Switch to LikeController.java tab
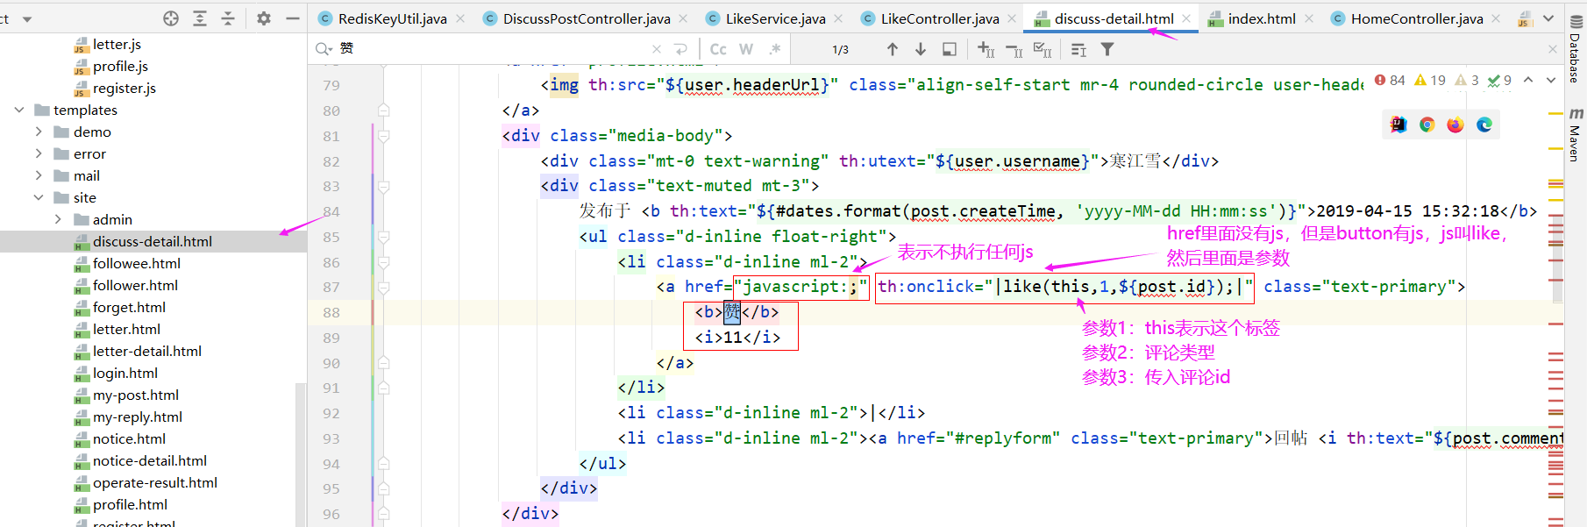Viewport: 1587px width, 527px height. click(940, 18)
